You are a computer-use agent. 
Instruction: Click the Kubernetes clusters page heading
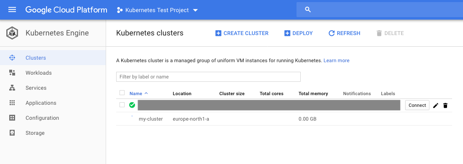pyautogui.click(x=150, y=33)
